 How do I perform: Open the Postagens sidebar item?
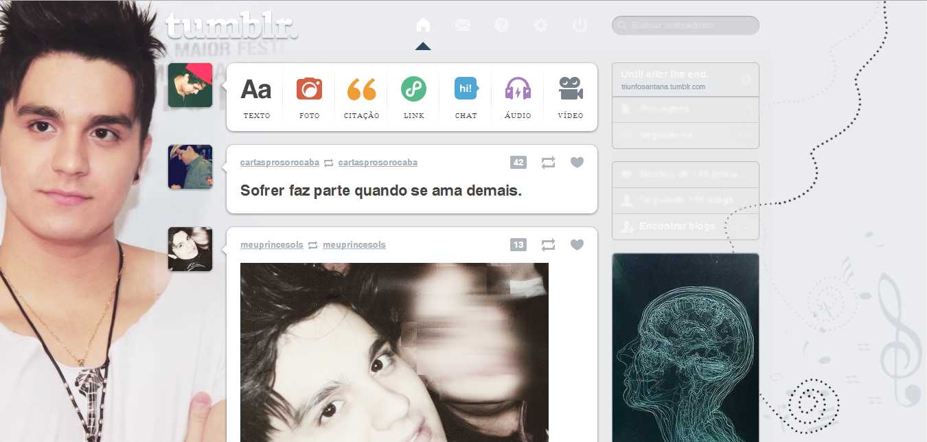tap(685, 109)
